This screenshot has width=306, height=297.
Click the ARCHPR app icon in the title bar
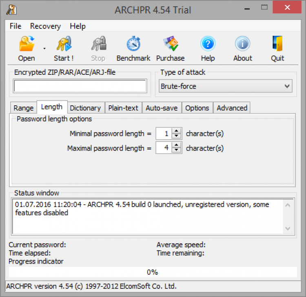click(x=11, y=10)
